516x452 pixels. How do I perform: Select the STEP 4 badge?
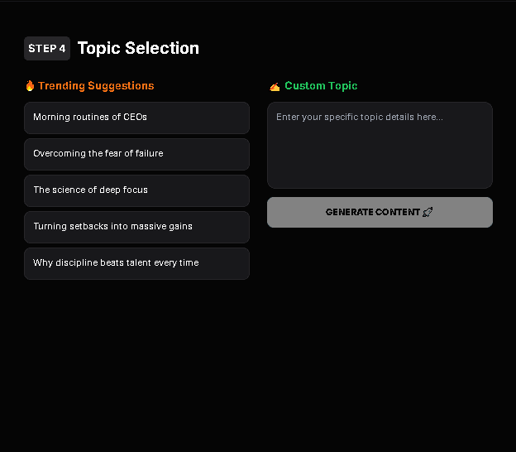[x=47, y=48]
